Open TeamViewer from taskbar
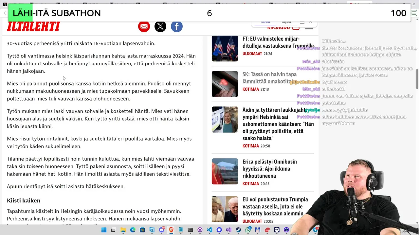 pyautogui.click(x=277, y=230)
